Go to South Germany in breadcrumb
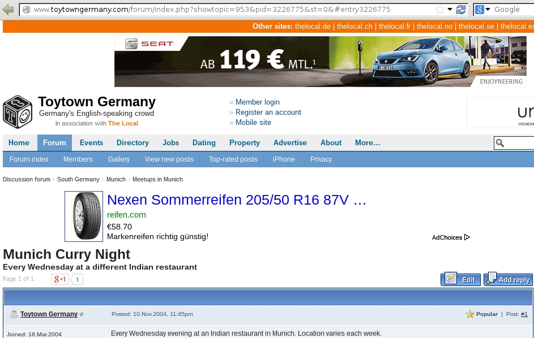The height and width of the screenshot is (338, 534). [x=78, y=179]
